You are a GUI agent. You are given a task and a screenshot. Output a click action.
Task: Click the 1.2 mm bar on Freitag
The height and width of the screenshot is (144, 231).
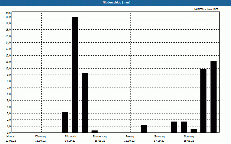click(x=144, y=128)
